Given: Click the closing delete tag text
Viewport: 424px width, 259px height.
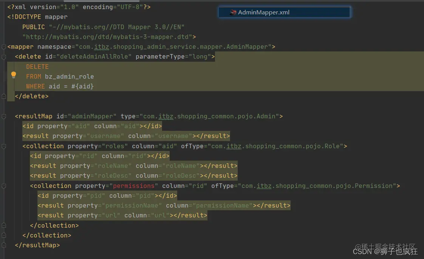Looking at the screenshot, I should [x=32, y=96].
